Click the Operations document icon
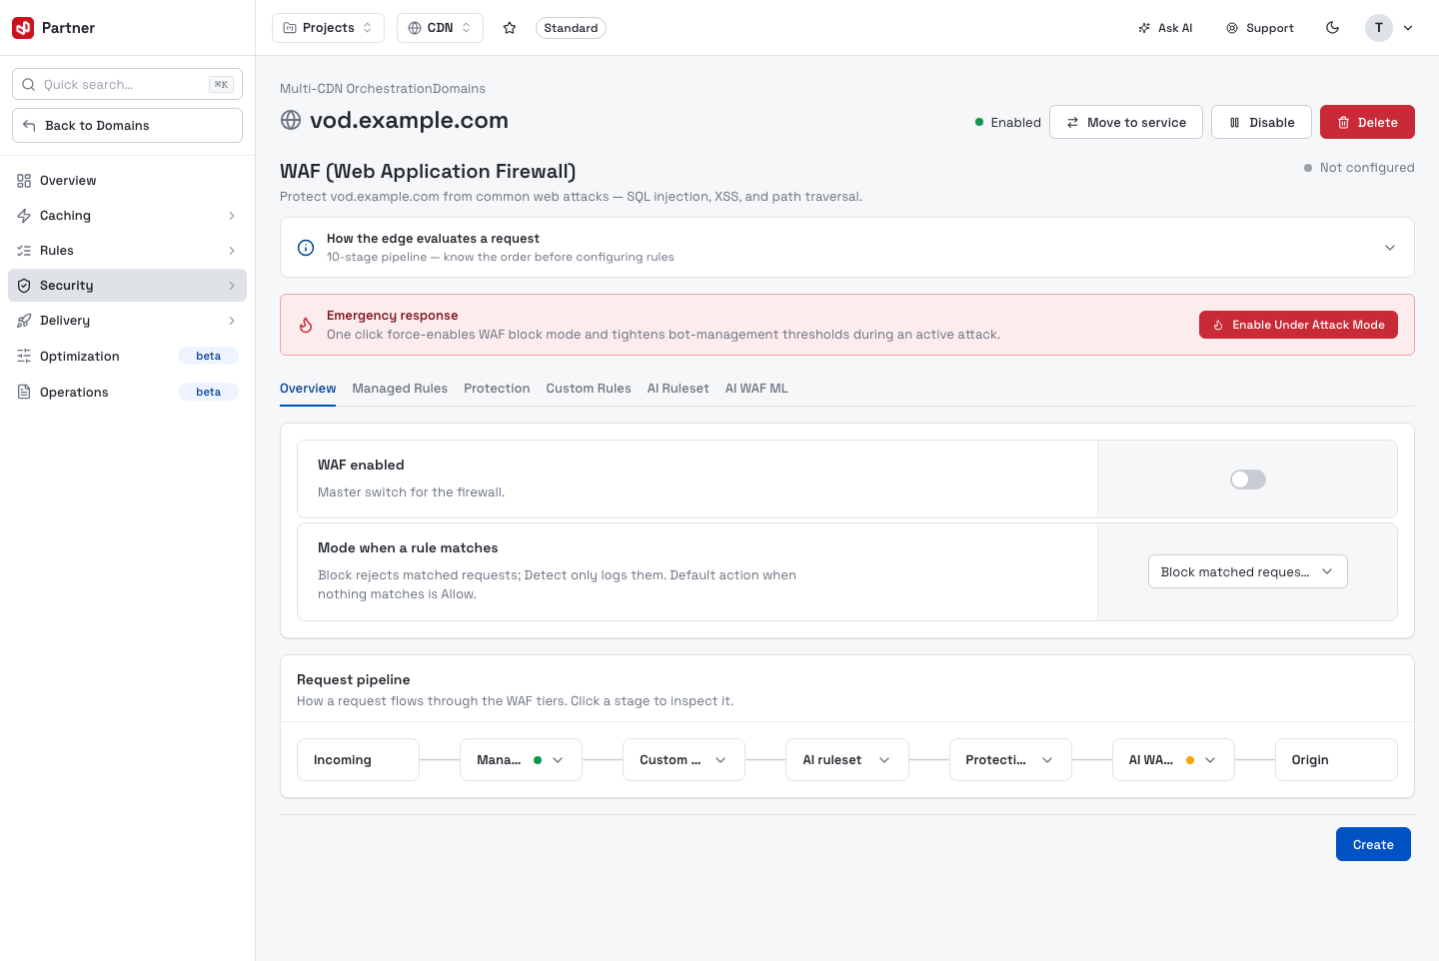 pyautogui.click(x=24, y=393)
